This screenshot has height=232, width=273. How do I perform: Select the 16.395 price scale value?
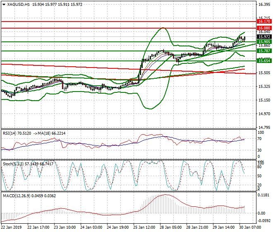click(x=264, y=5)
